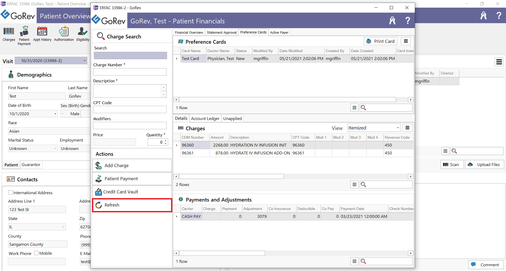Click the Preference Cards horizontal scrollbar thumb
Image resolution: width=506 pixels, height=271 pixels.
(x=287, y=100)
